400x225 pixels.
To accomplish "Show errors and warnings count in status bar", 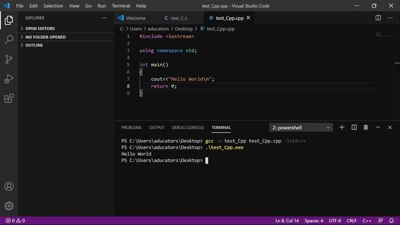I will 15,221.
